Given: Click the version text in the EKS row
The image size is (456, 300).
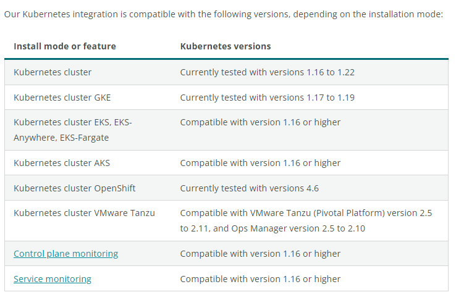Looking at the screenshot, I should tap(260, 122).
